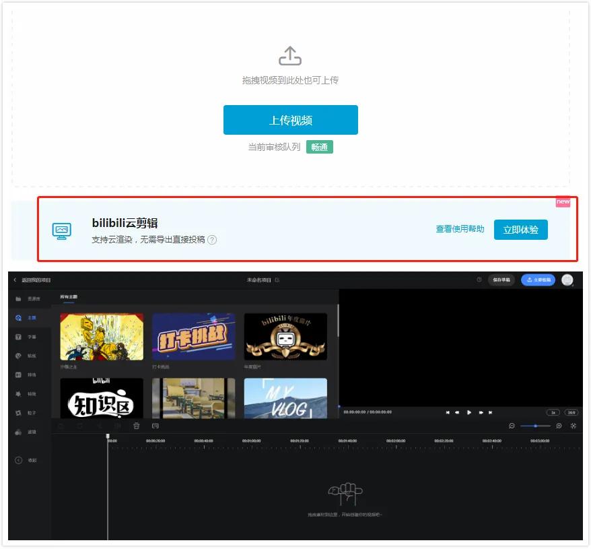Select the 所有主题 tab
The height and width of the screenshot is (549, 591).
(x=69, y=296)
